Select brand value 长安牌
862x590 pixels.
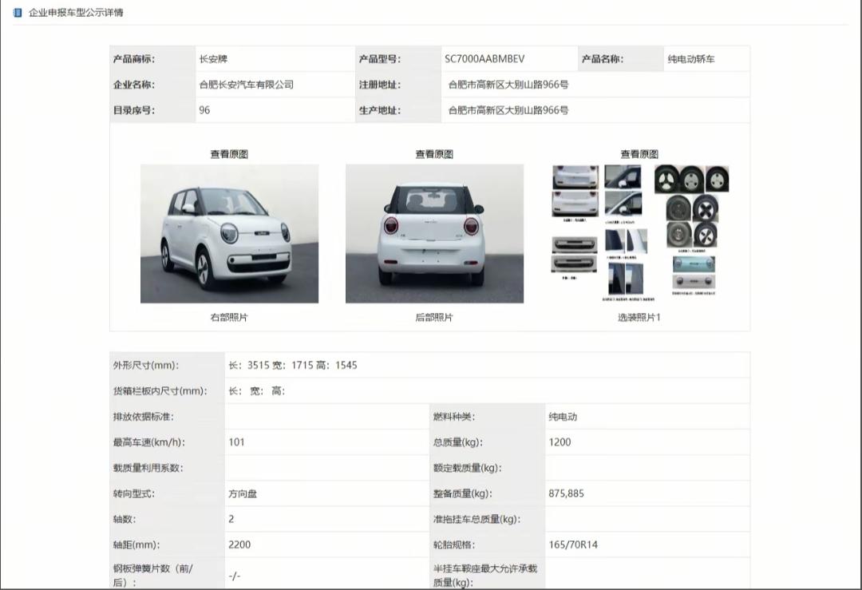[x=213, y=59]
